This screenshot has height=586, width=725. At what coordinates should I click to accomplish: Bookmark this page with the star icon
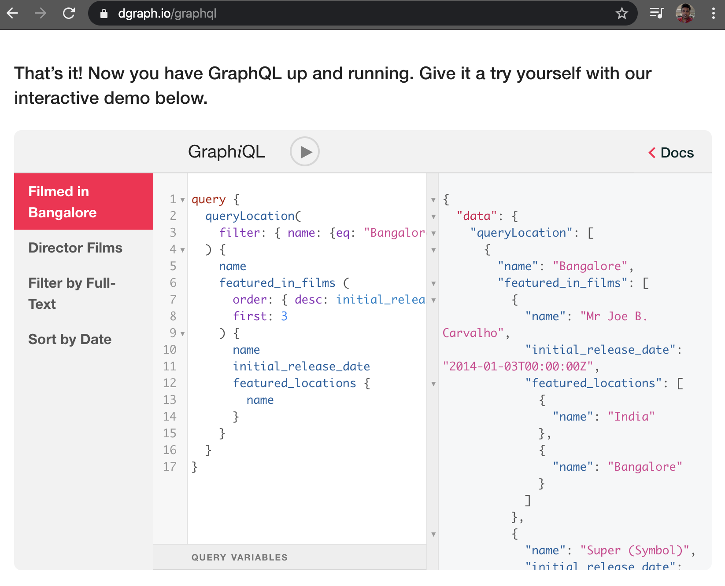(x=621, y=13)
